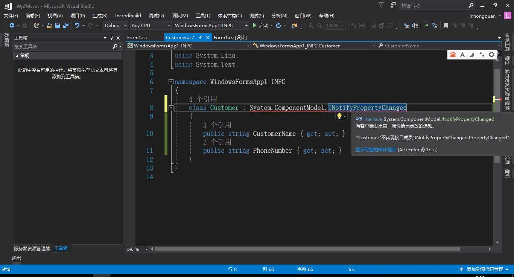Close the Customer.cs tab

point(207,38)
